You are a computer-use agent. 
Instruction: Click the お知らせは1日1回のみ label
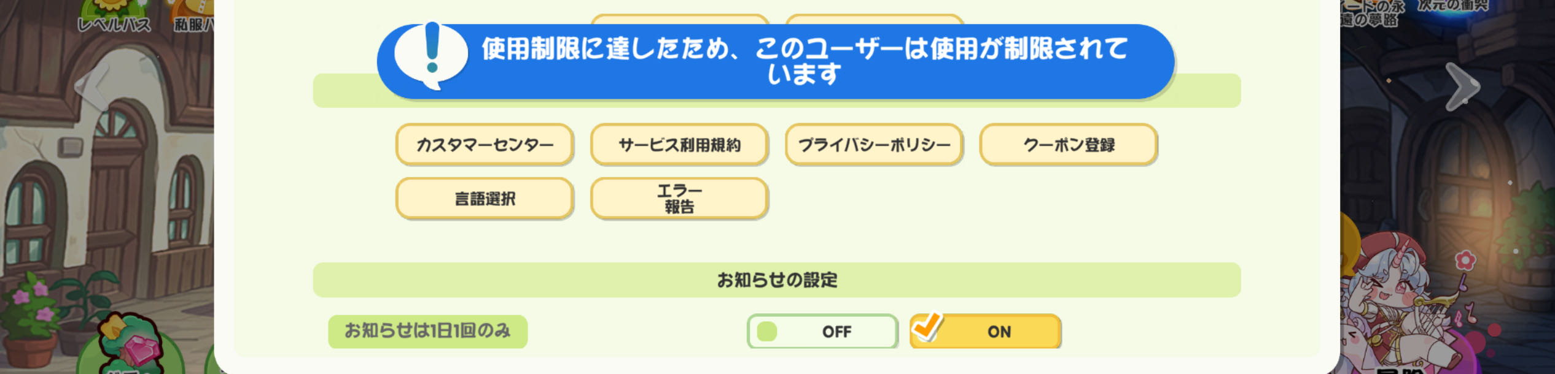(x=427, y=332)
